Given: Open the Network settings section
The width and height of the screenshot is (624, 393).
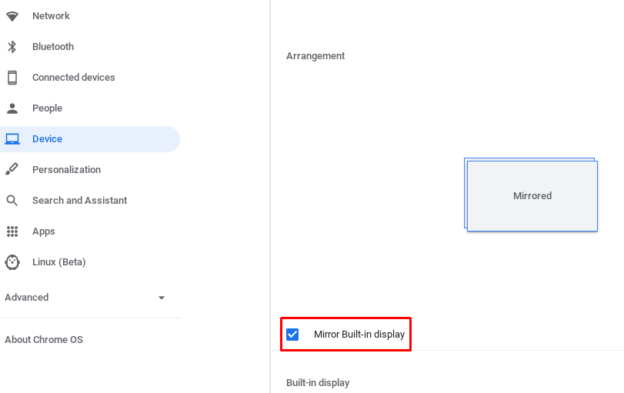Looking at the screenshot, I should (51, 16).
